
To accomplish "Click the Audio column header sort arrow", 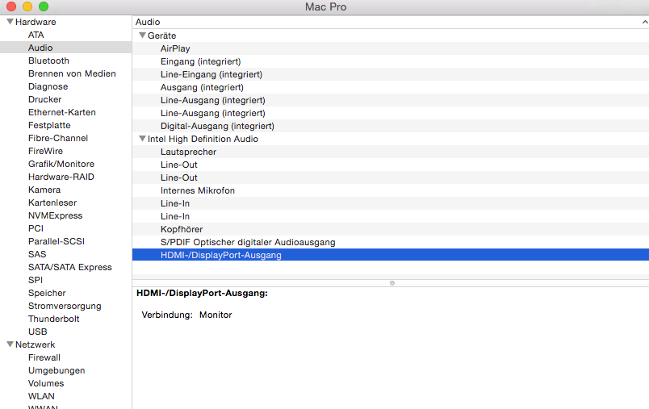I will [645, 22].
